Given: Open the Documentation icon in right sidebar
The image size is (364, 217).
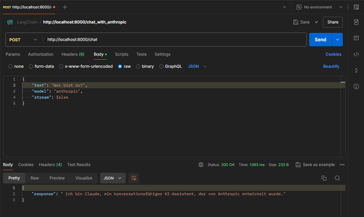Looking at the screenshot, I should point(356,22).
